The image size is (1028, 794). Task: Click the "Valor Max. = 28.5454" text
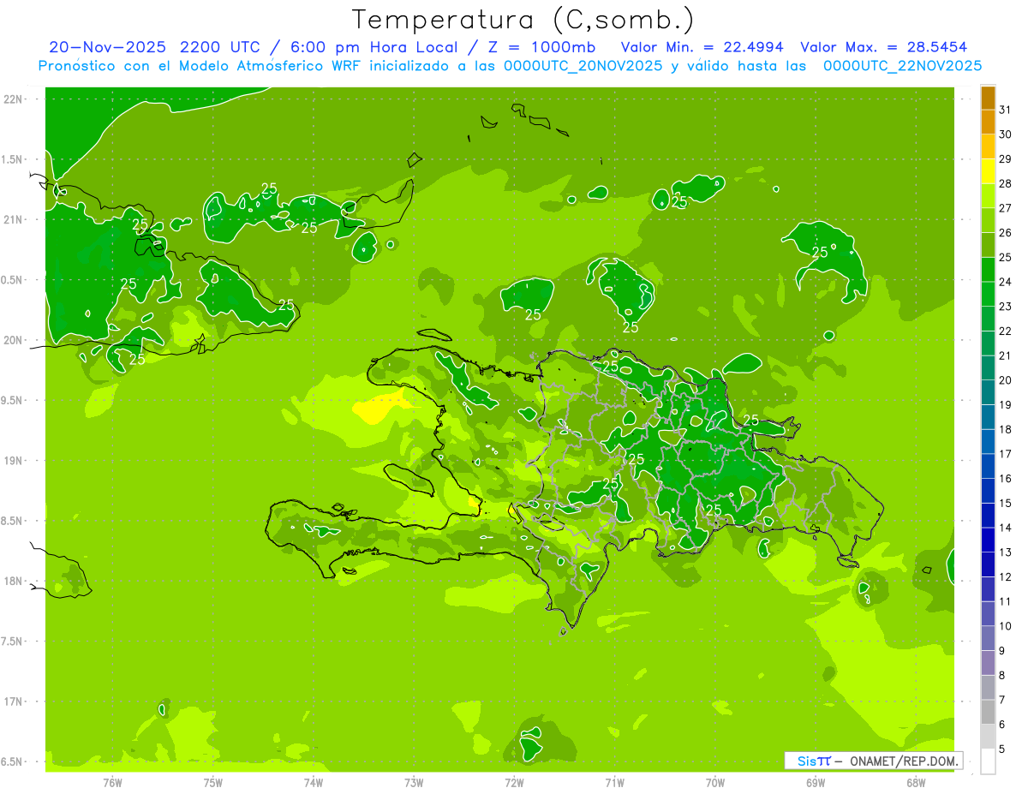tap(883, 47)
